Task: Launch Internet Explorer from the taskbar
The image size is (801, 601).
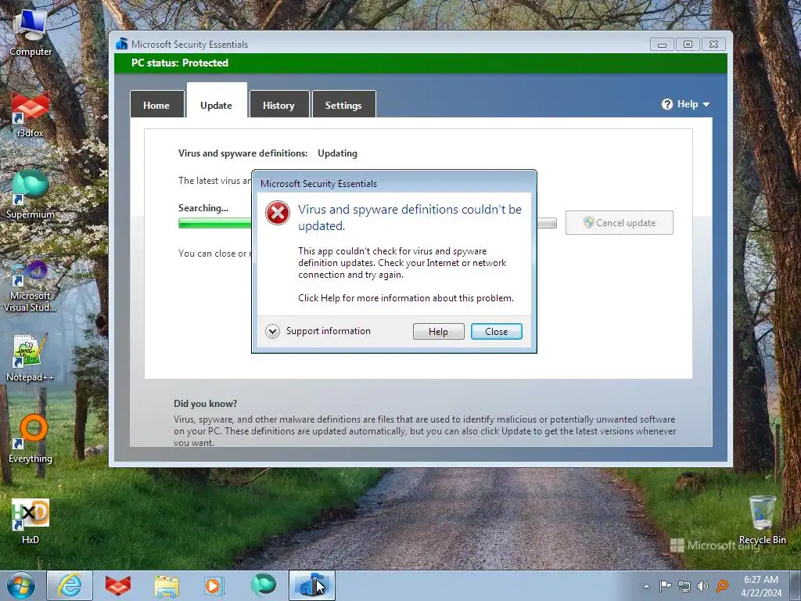Action: [70, 585]
